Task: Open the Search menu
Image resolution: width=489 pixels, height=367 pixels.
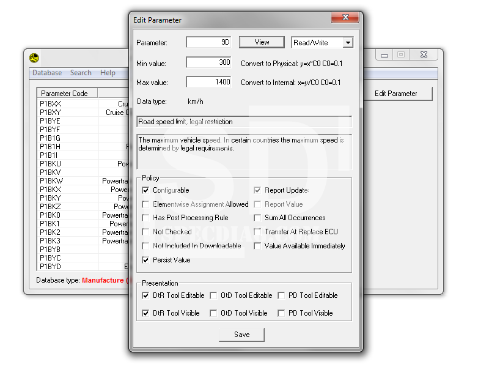Action: 81,73
